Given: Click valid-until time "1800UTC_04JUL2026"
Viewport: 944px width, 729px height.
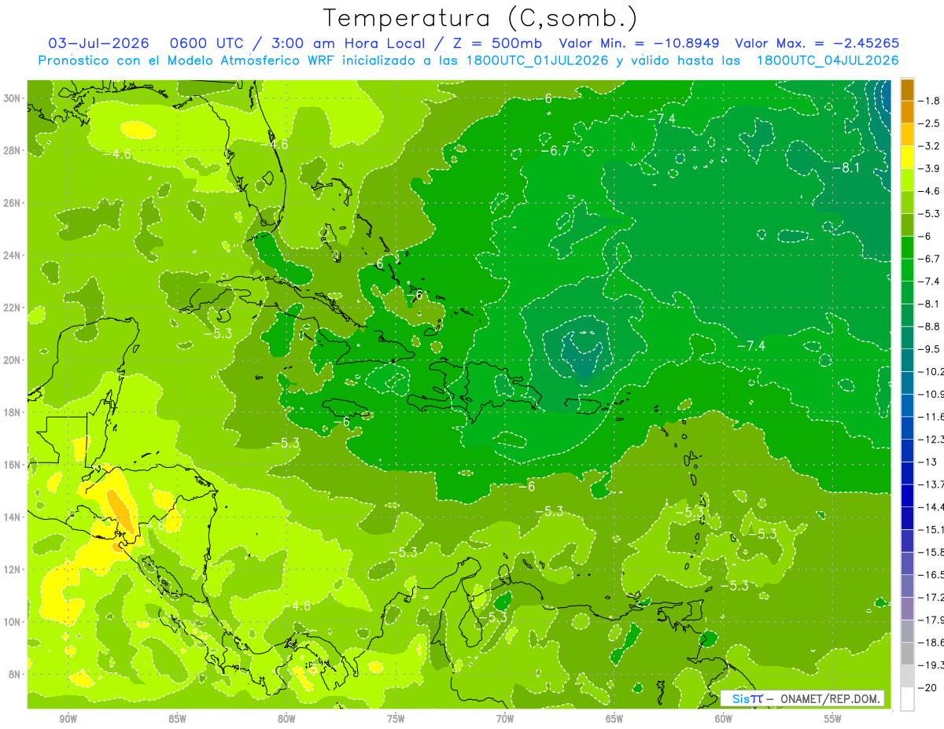Looking at the screenshot, I should [828, 60].
